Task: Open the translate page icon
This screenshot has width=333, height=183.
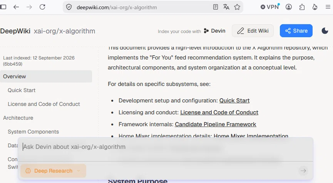Action: pyautogui.click(x=226, y=7)
